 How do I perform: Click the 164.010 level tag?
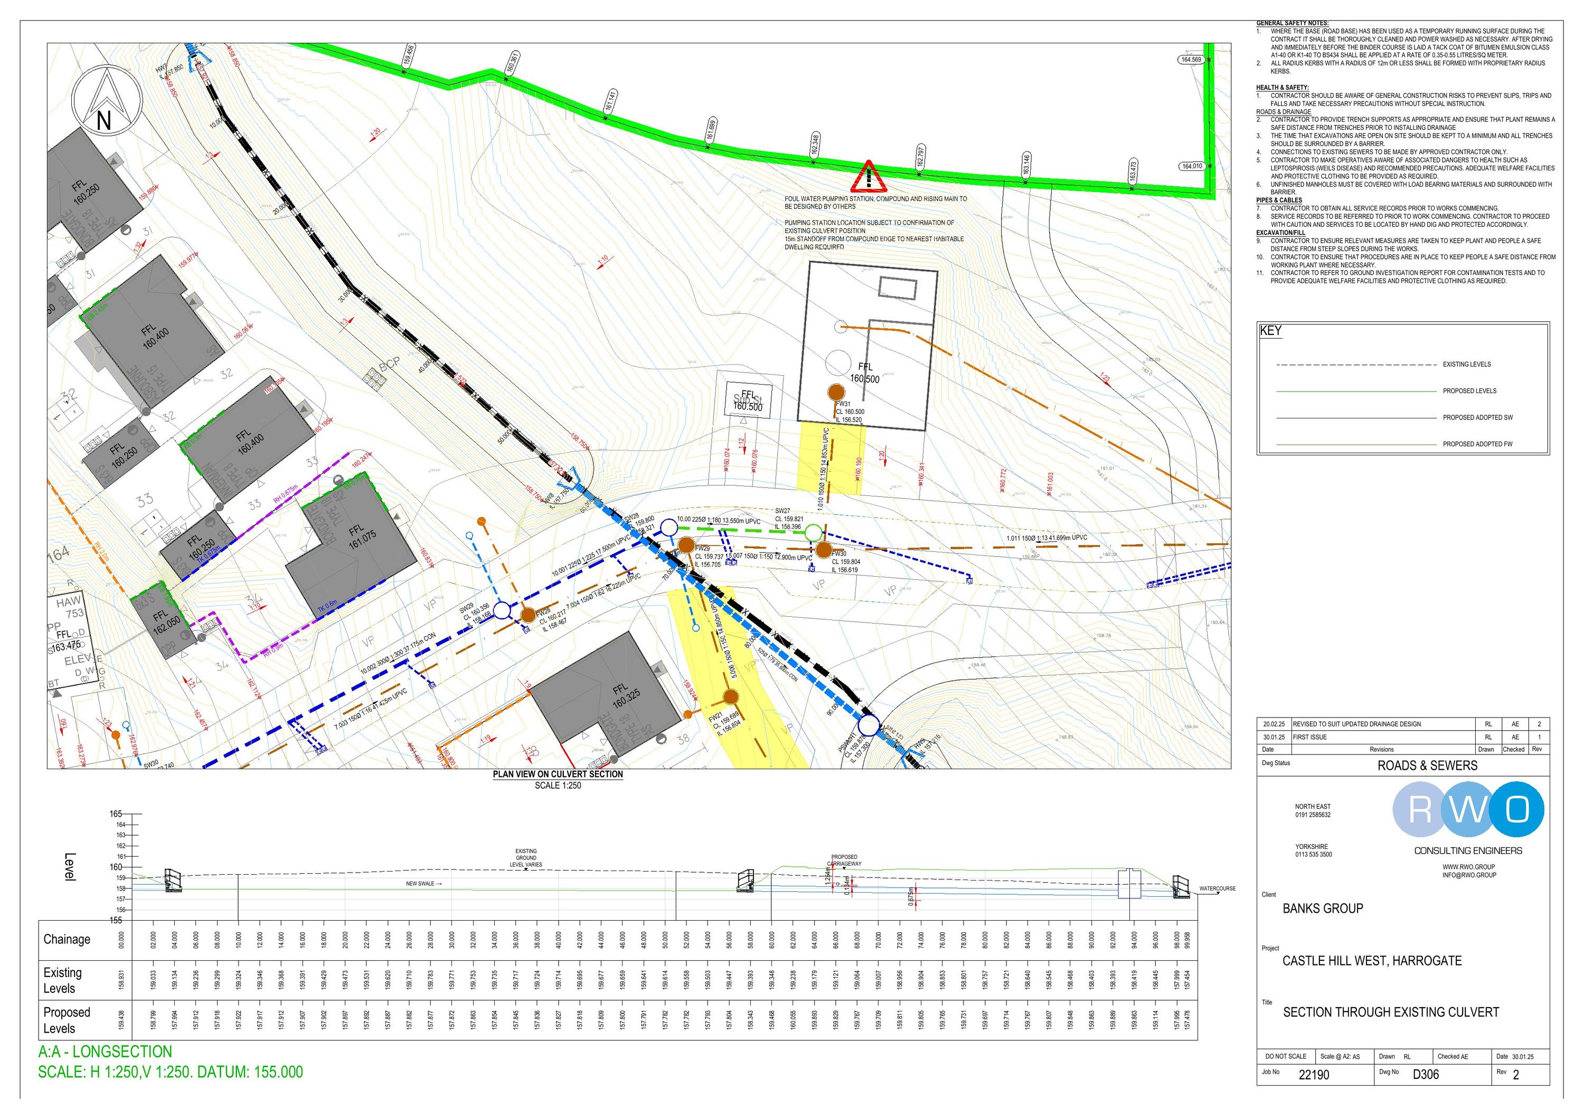(1192, 166)
